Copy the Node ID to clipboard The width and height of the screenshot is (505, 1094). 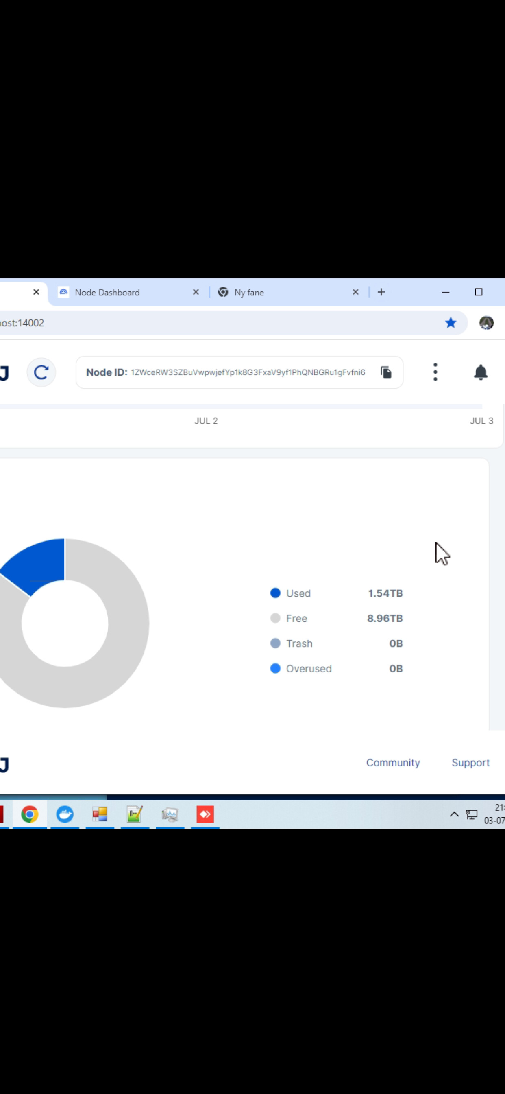[x=386, y=372]
